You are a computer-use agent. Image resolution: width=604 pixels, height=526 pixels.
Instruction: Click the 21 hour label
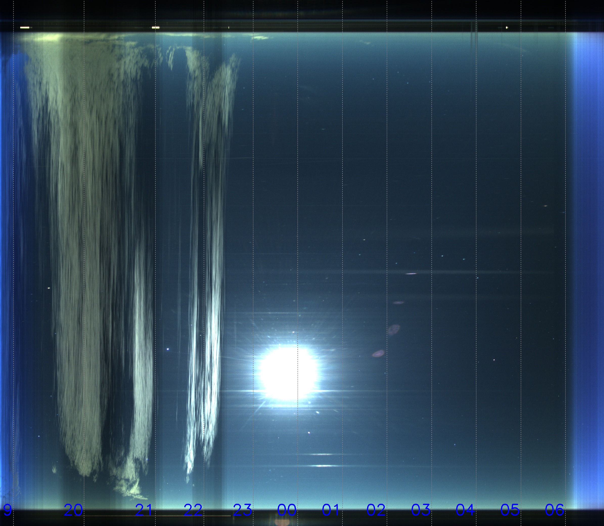coord(144,510)
